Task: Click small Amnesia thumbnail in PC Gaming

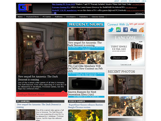Action: pyautogui.click(x=26, y=114)
